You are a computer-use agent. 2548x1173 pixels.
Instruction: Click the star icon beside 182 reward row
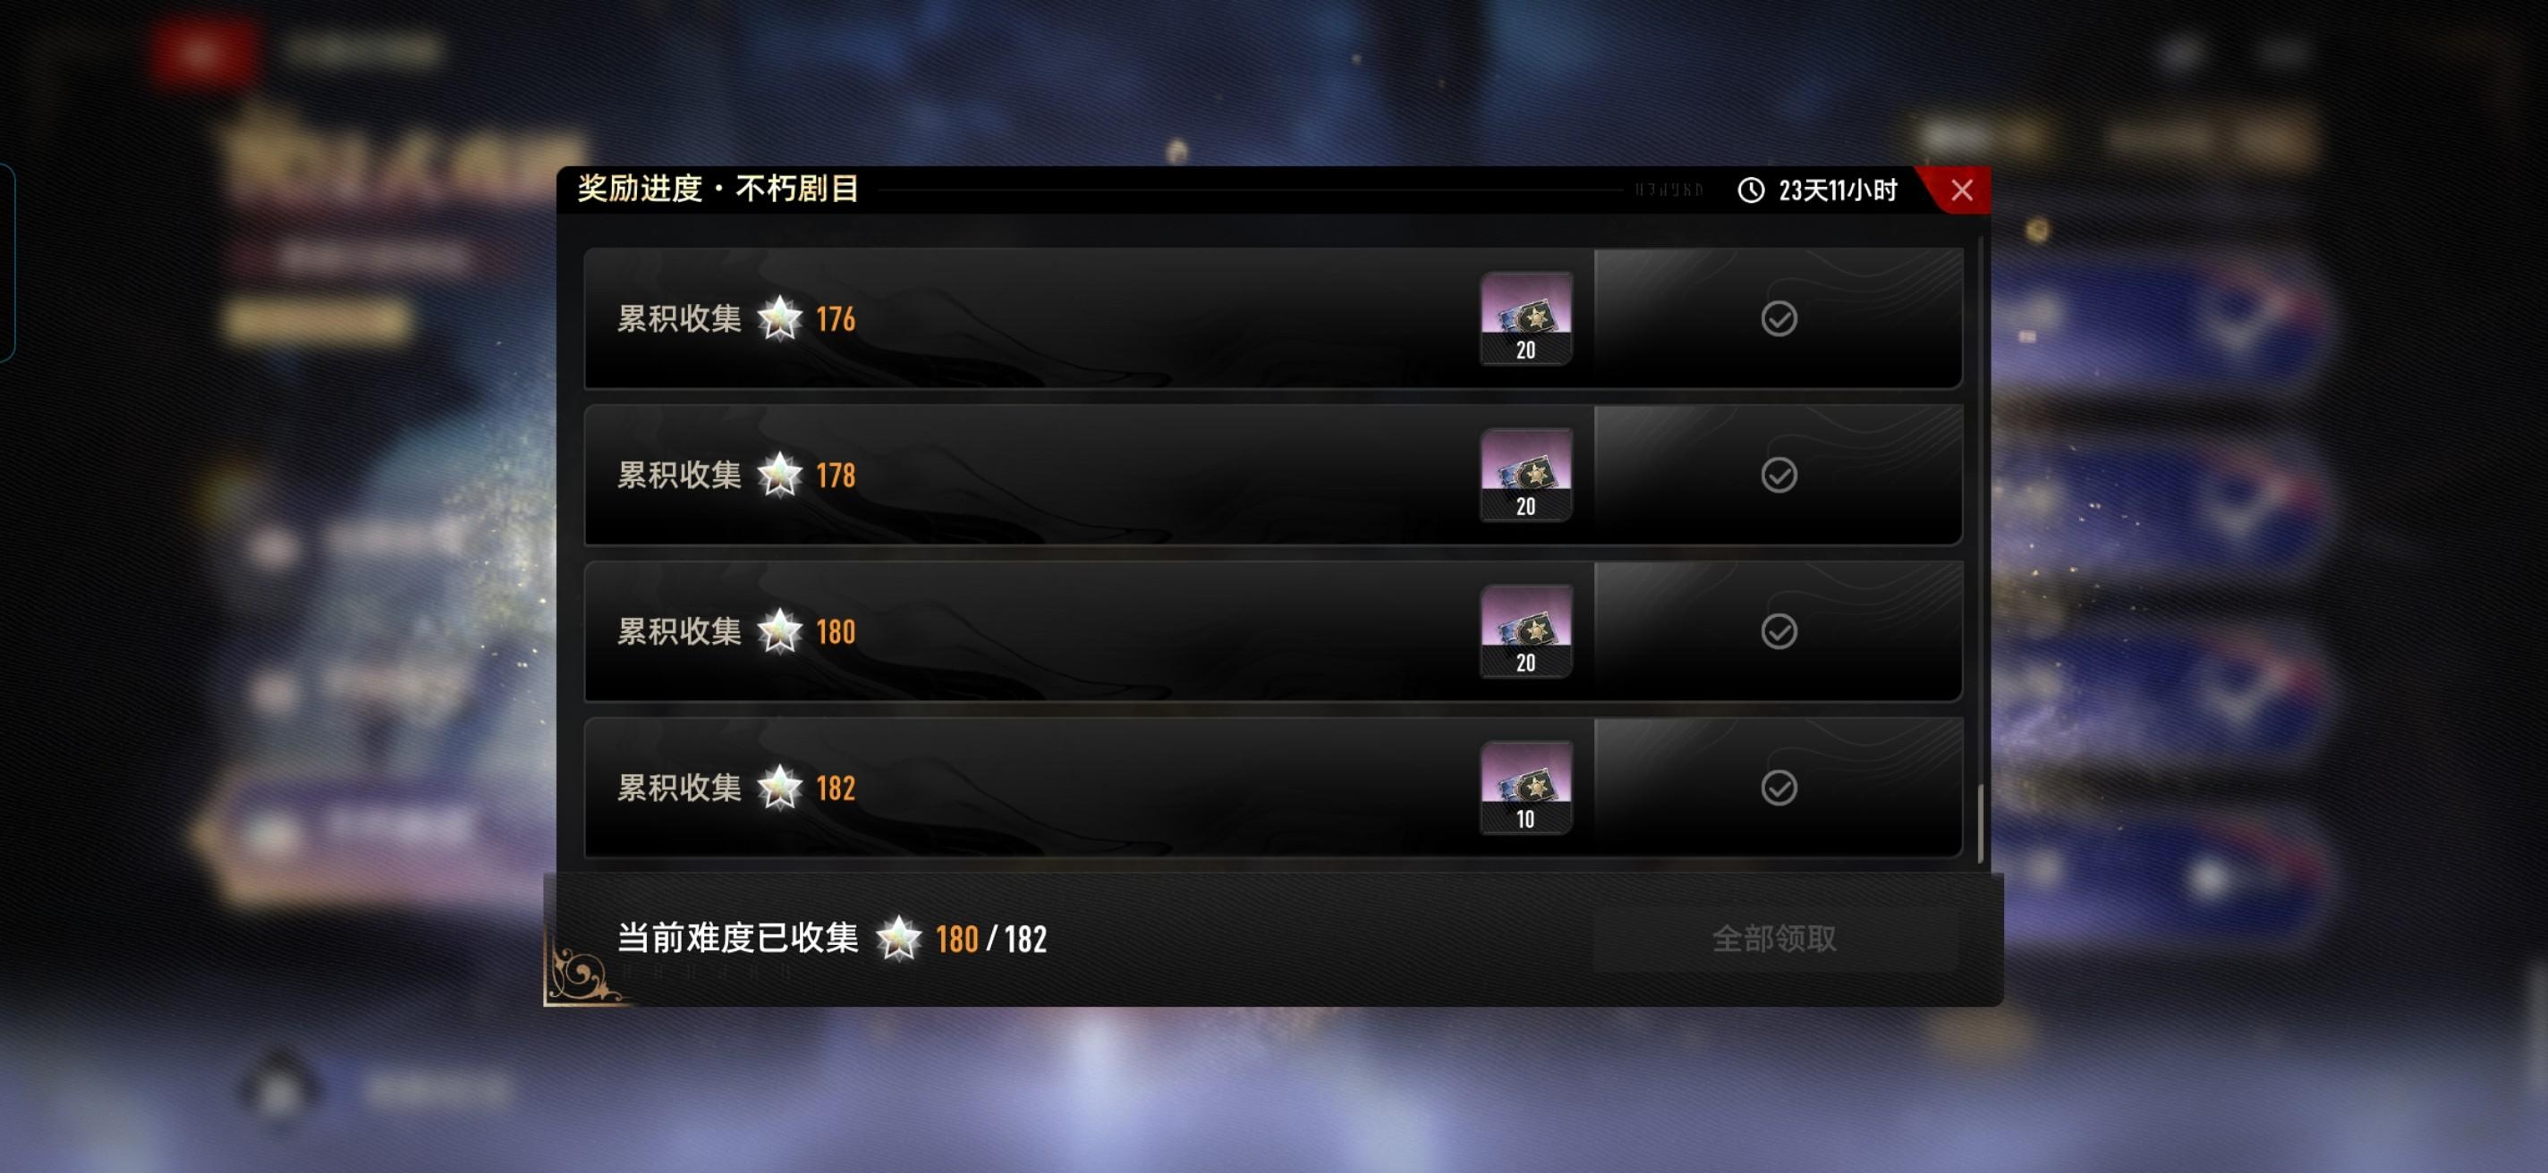pos(779,788)
